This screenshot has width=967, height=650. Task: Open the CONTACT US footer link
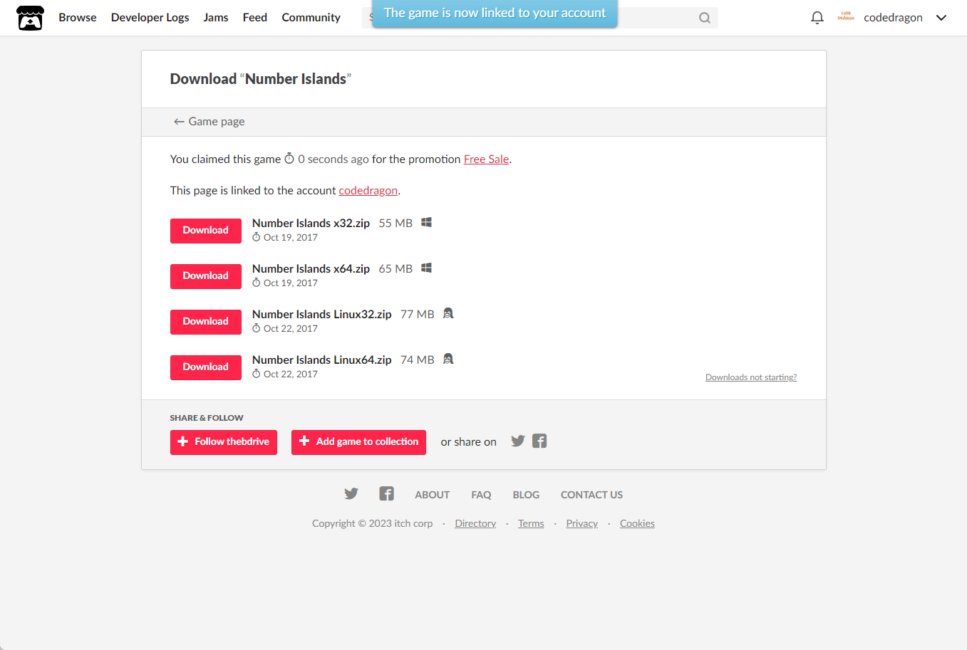591,495
